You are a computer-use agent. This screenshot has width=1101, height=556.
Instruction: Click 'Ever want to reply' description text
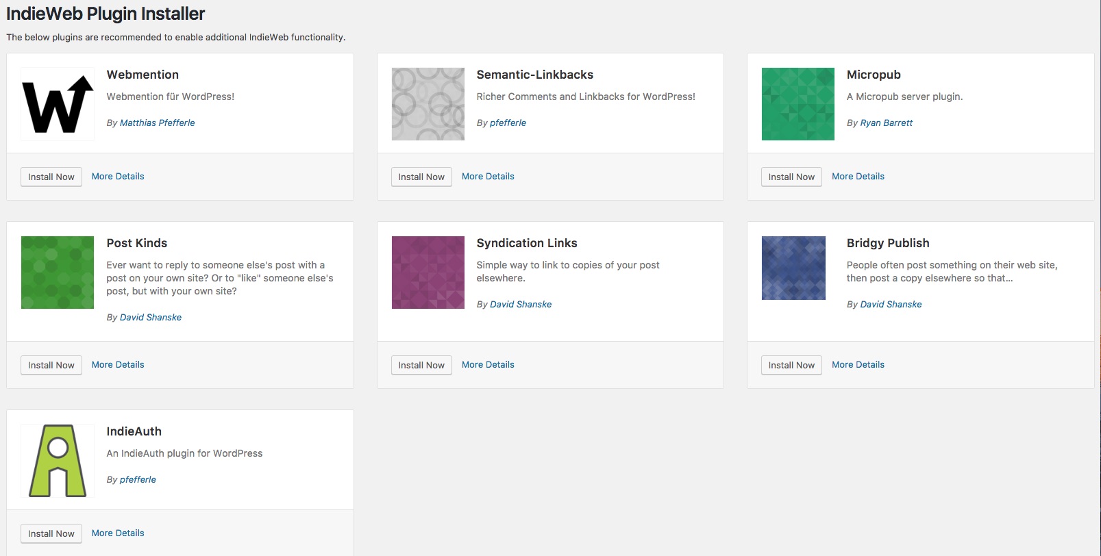[x=220, y=278]
